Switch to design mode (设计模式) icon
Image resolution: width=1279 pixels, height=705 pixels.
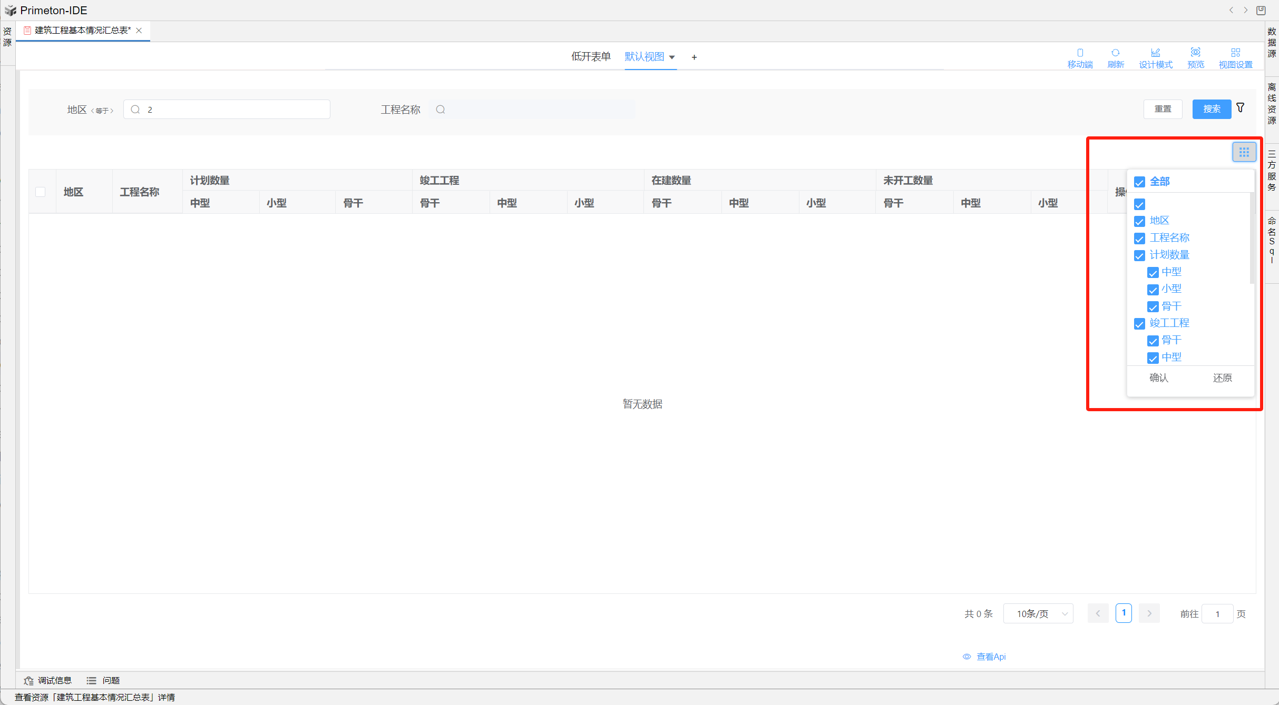[1155, 53]
